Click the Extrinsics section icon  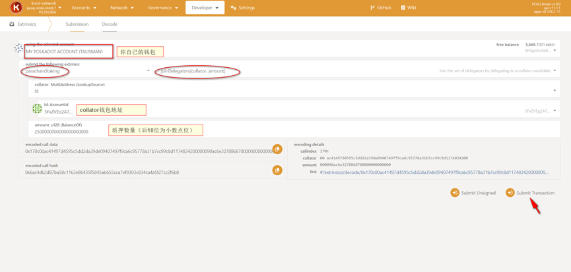tap(12, 24)
